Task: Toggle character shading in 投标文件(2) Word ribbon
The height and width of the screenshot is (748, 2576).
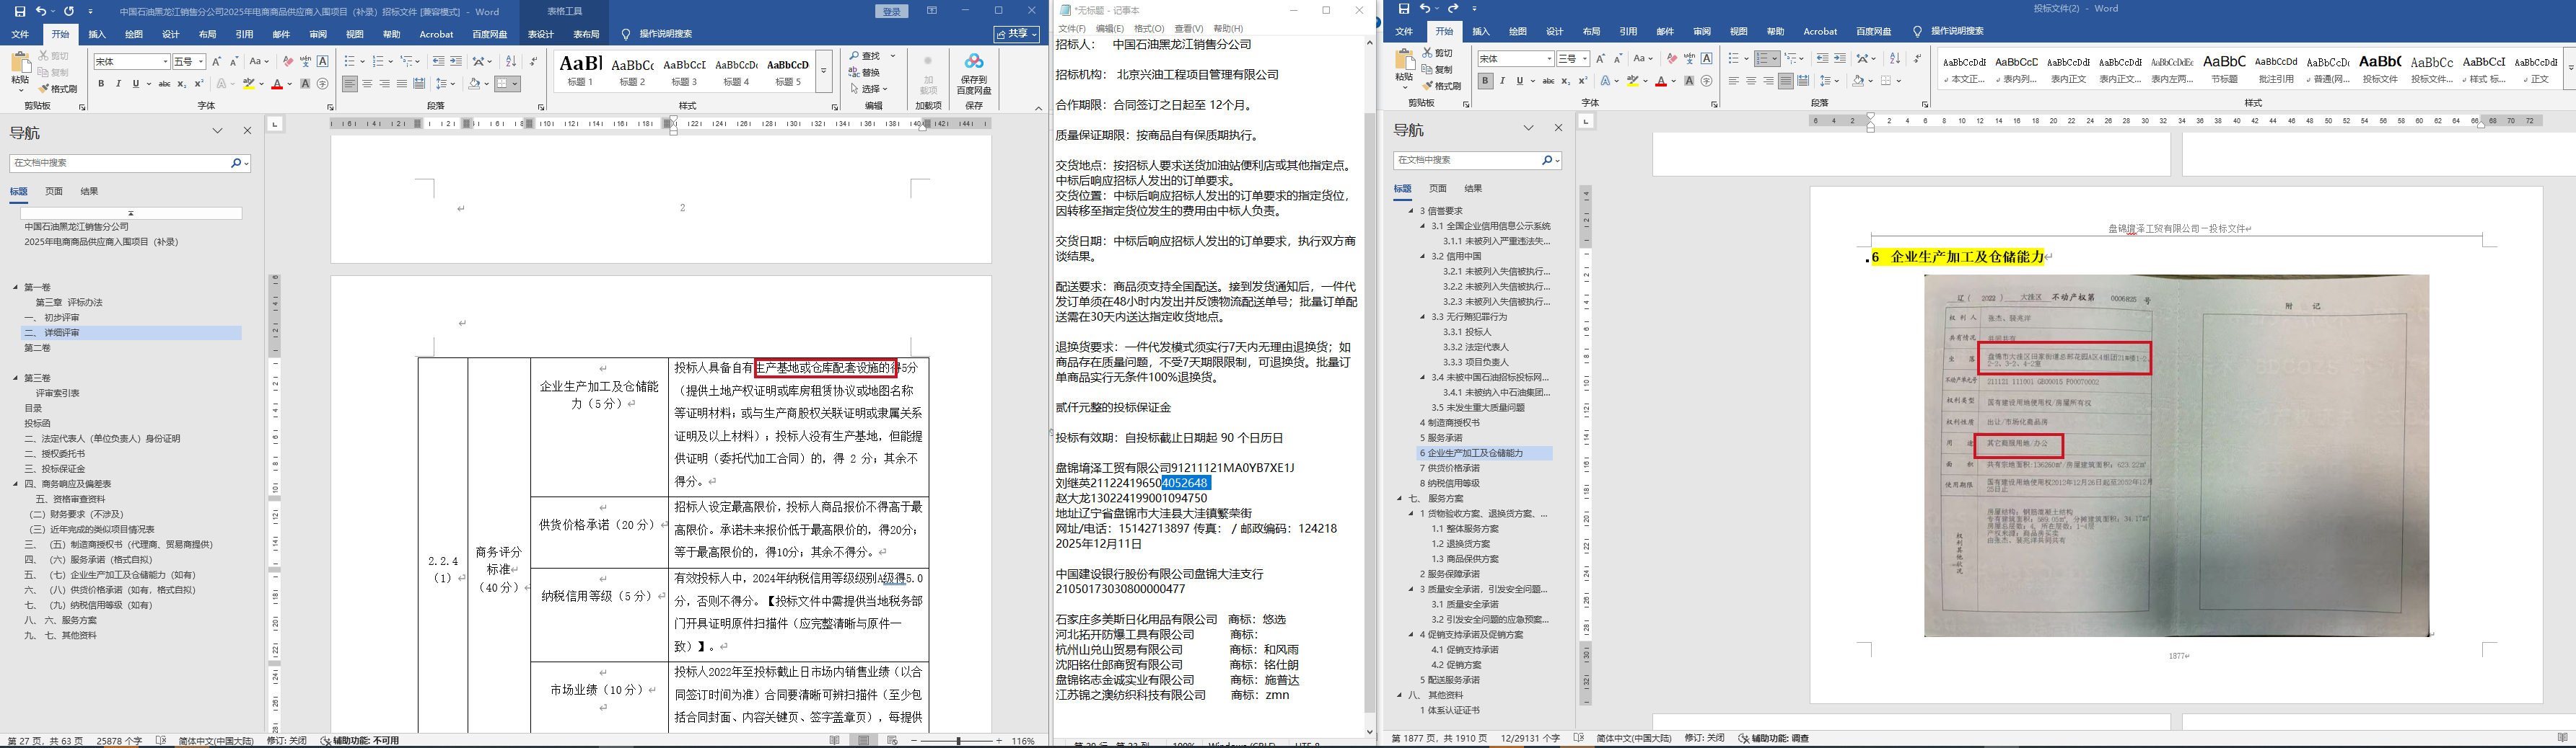Action: 1689,81
